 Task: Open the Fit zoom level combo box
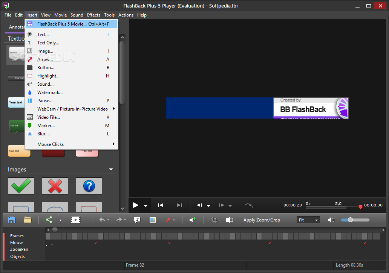tap(308, 220)
